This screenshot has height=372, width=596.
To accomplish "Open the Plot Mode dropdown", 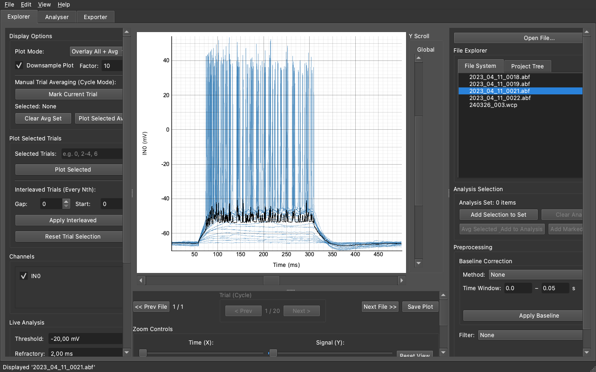I will click(x=96, y=52).
